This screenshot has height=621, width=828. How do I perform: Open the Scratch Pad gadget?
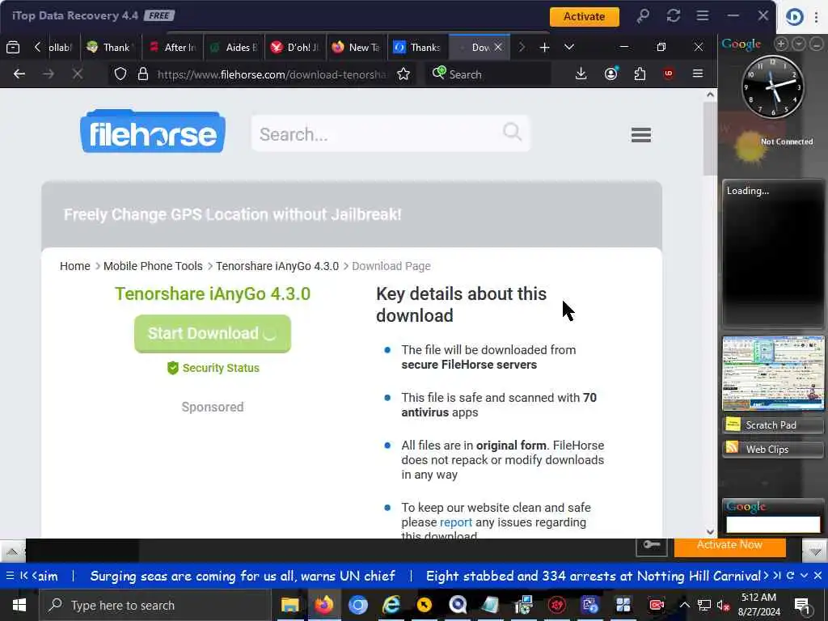[773, 425]
